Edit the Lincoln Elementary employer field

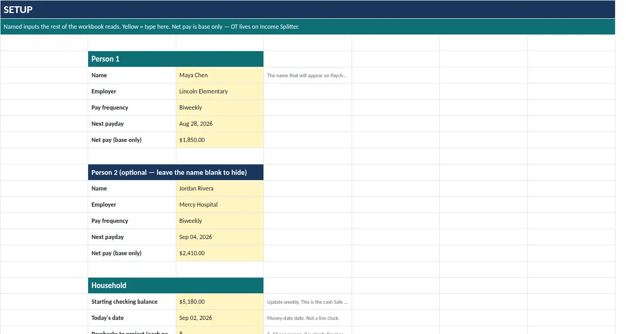point(220,91)
